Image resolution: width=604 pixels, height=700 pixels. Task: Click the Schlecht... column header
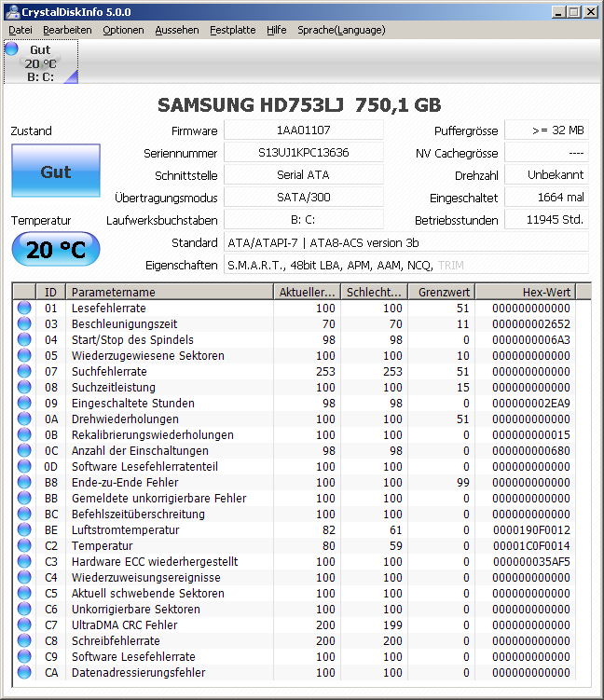[x=375, y=292]
